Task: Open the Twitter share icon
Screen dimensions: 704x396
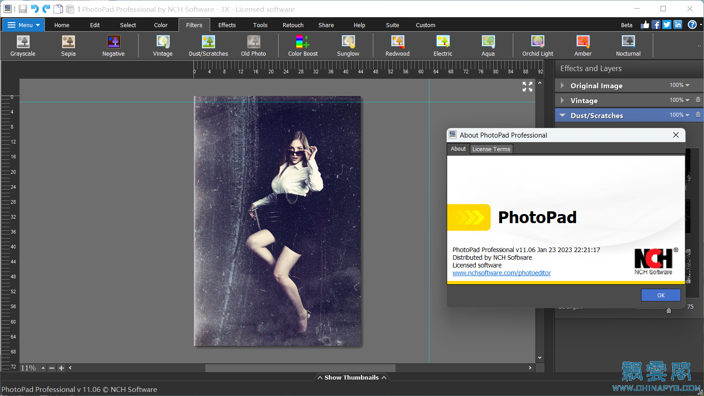Action: tap(667, 24)
